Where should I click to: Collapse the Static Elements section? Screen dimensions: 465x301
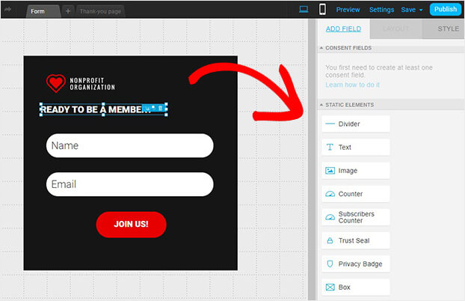tap(321, 105)
